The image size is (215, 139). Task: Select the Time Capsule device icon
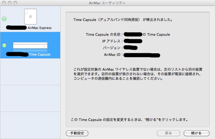coord(30,45)
